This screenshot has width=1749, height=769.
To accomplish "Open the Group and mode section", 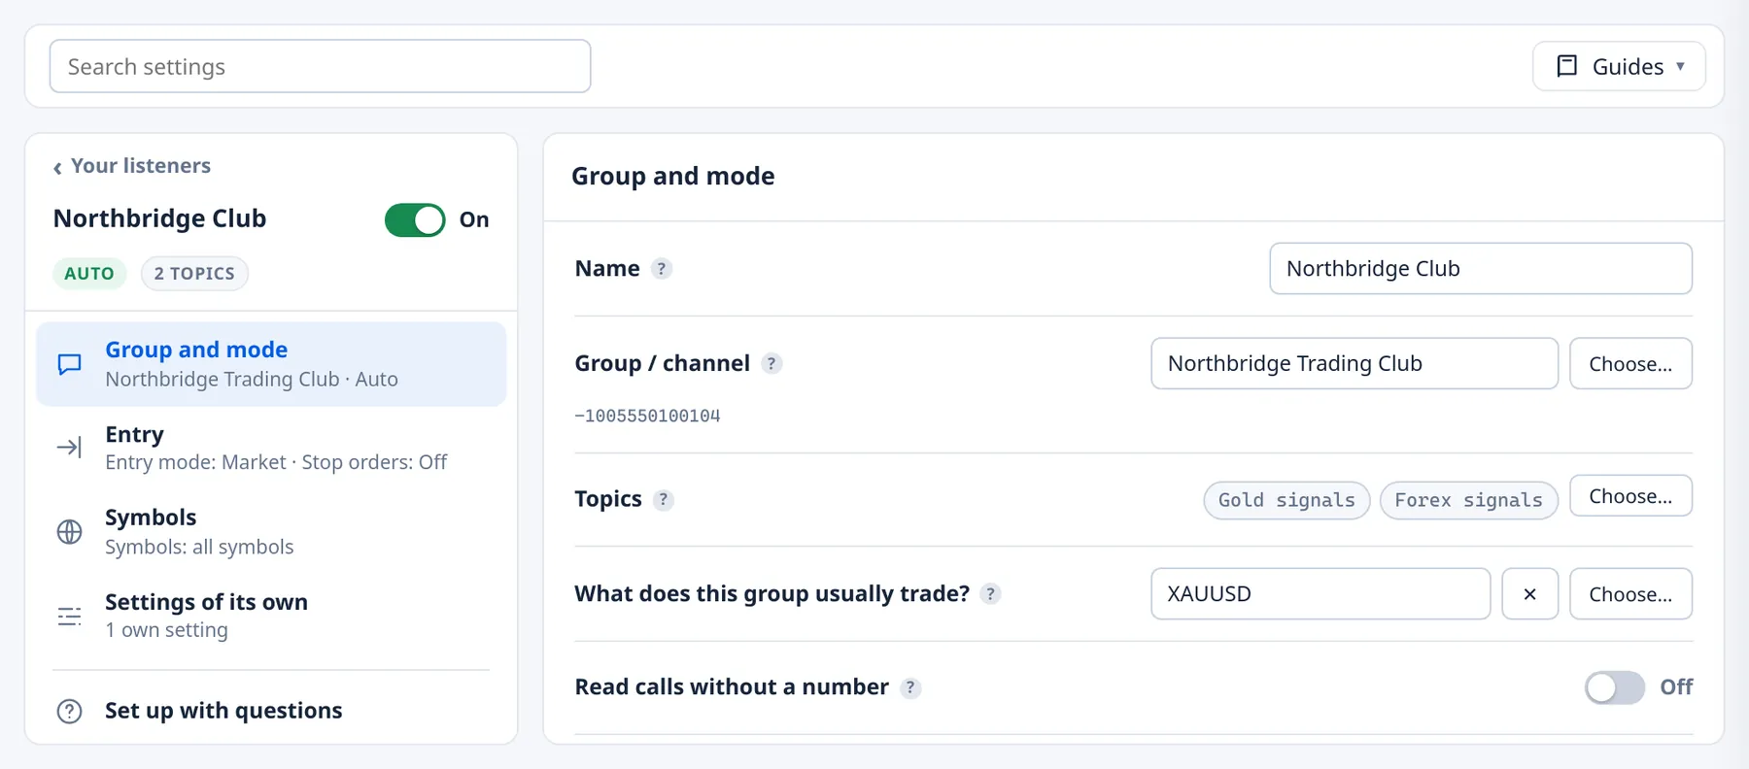I will pos(271,364).
